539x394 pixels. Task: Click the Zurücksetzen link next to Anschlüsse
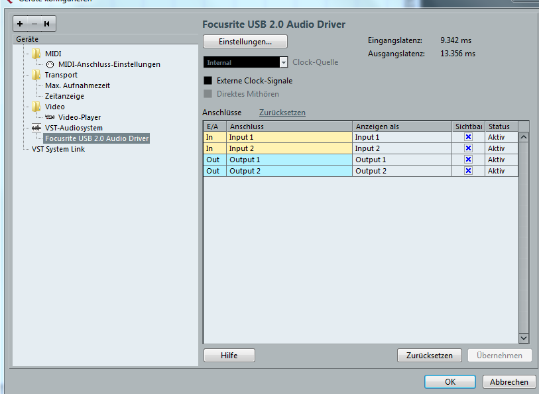point(282,113)
